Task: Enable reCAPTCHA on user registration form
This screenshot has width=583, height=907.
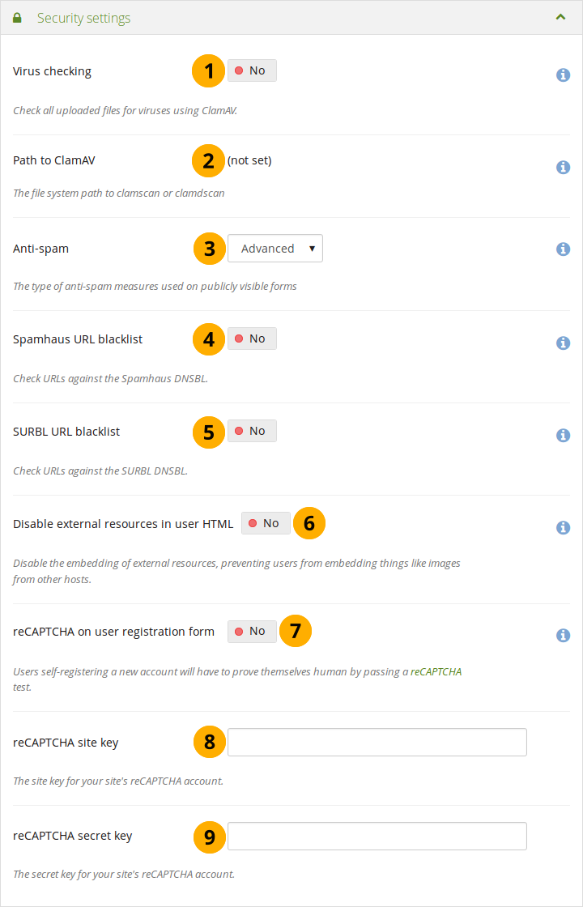Action: [252, 631]
